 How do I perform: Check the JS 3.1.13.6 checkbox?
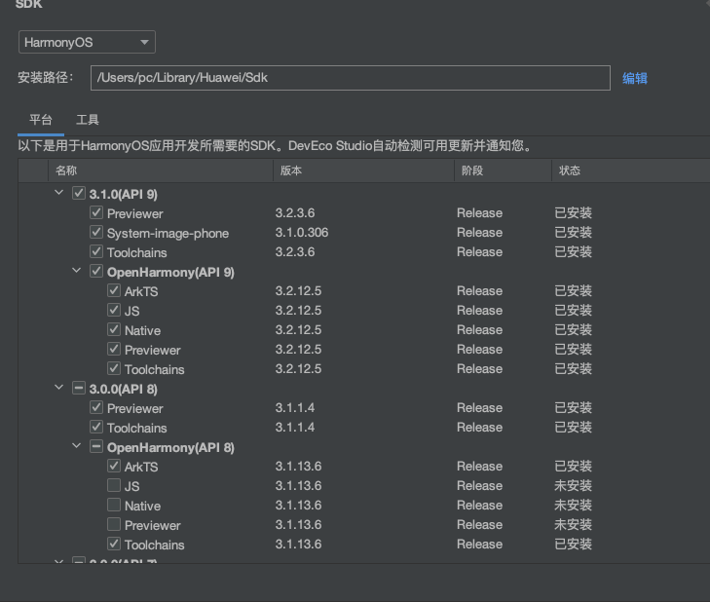[x=114, y=485]
